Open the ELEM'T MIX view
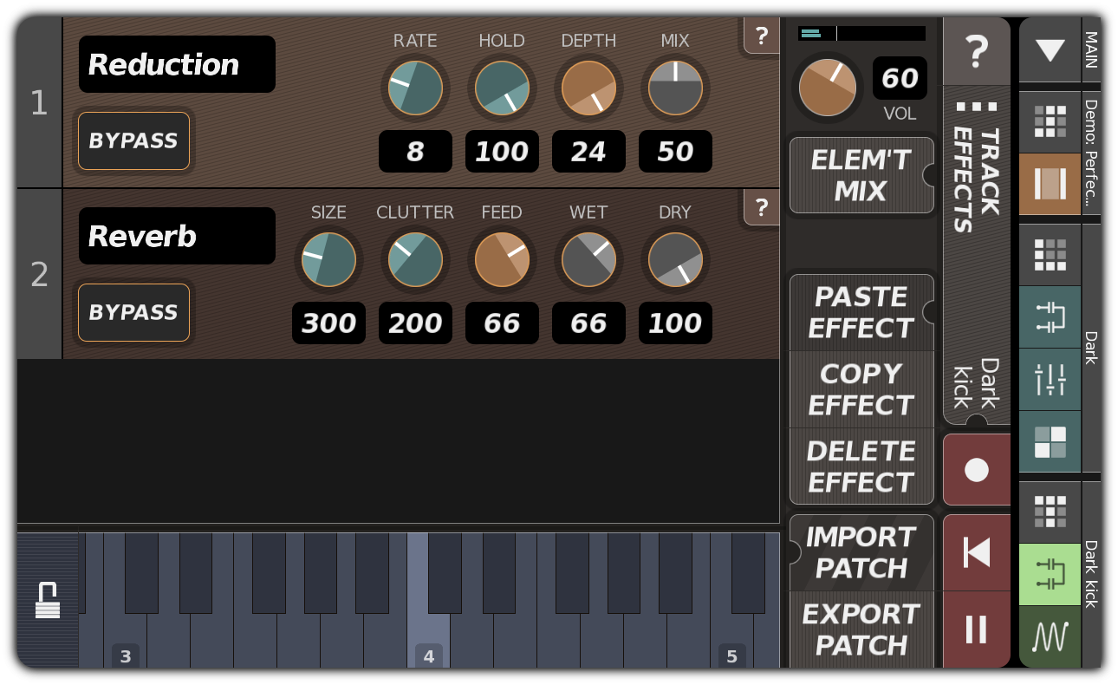Image resolution: width=1118 pixels, height=685 pixels. [x=861, y=175]
